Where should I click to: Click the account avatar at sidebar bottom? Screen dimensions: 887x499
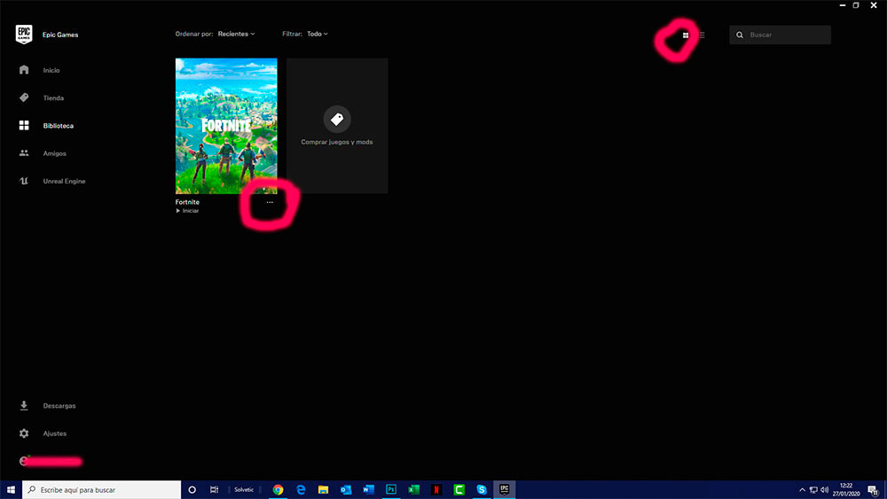point(24,461)
